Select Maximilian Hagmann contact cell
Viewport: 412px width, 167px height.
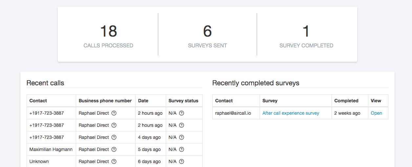click(51, 149)
